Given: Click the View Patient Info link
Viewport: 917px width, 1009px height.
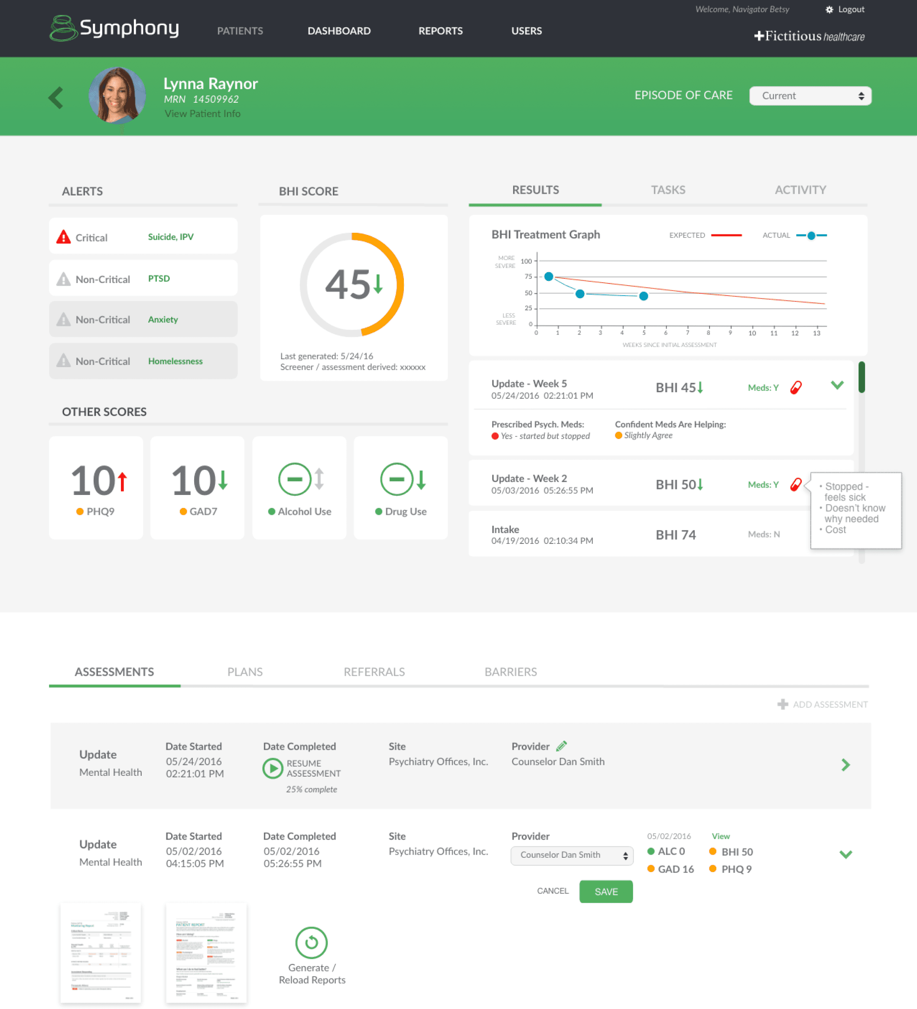Looking at the screenshot, I should (202, 114).
